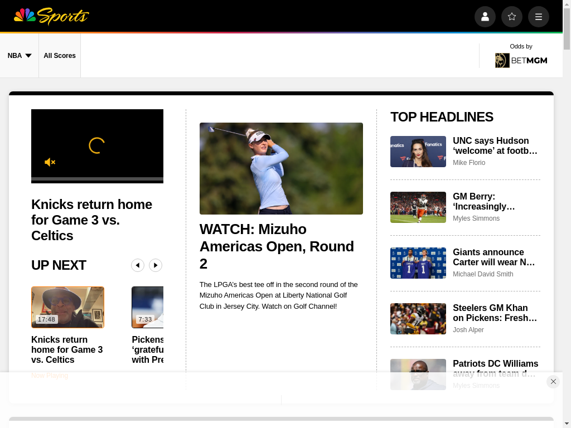Open Giants Carter jersey thumbnail

[x=418, y=263]
